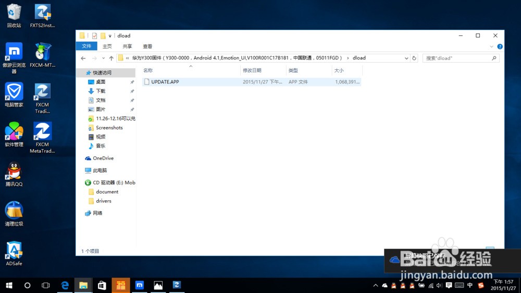Click the Properties quick access toolbar icon
Viewport: 521px width, 293px height.
(x=94, y=35)
